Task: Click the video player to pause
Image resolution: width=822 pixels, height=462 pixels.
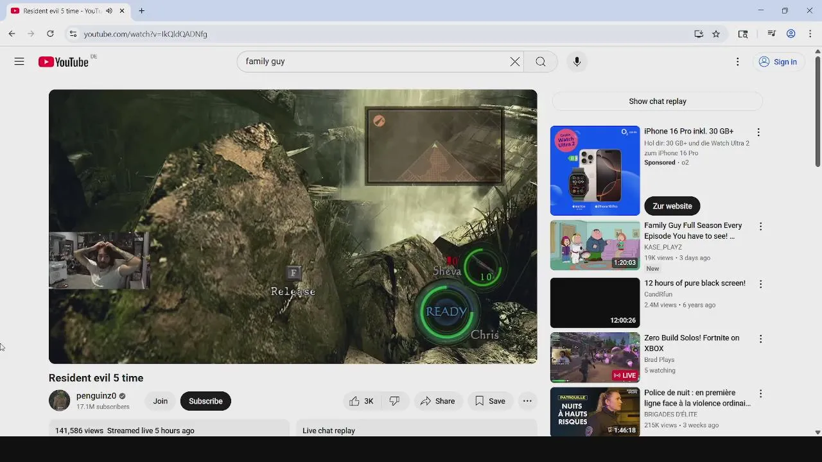Action: click(x=293, y=227)
